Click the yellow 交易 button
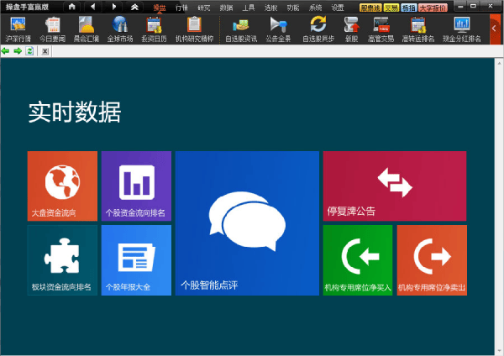Viewport: 504px width, 356px height. 391,7
